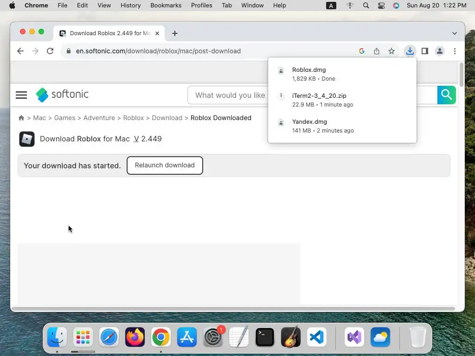Open App Store from the dock

pyautogui.click(x=187, y=337)
